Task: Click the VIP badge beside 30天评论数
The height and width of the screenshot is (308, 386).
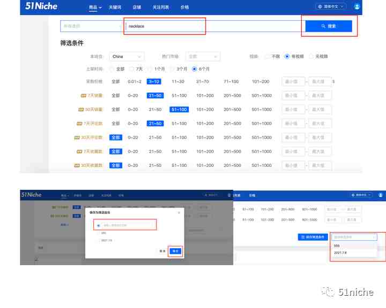Action: 77,137
